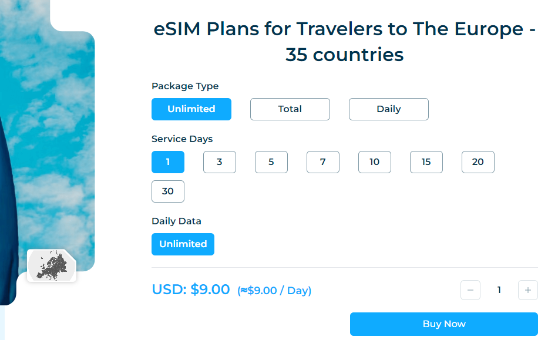Decrease quantity with the minus icon
The image size is (548, 340).
pos(470,290)
